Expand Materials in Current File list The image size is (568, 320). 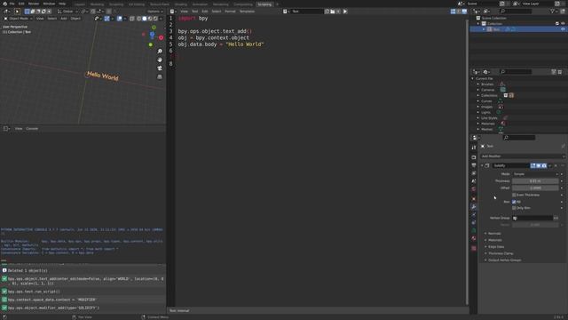point(478,124)
